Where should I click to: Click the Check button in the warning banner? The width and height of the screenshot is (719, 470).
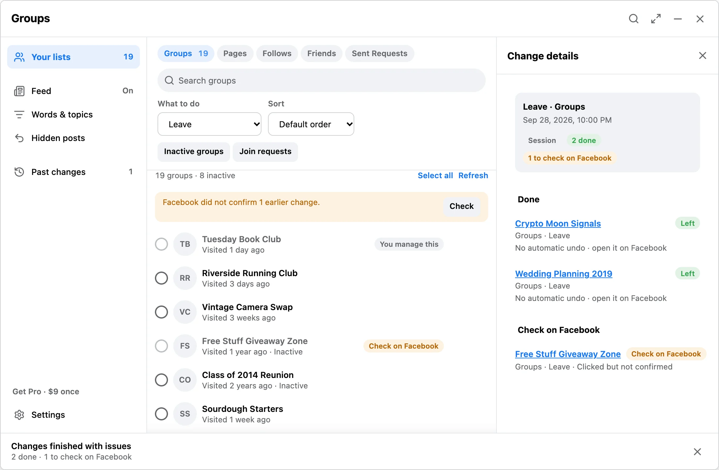pyautogui.click(x=461, y=206)
